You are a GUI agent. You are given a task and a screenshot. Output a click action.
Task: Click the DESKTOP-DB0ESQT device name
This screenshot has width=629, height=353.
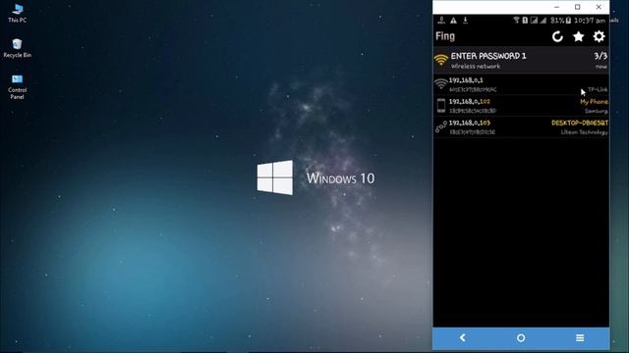(x=580, y=123)
